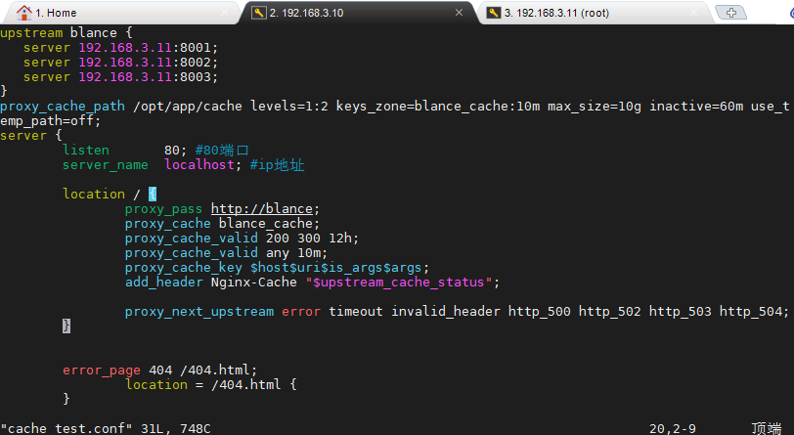Click the "cache_test.conf" status line filename
794x435 pixels.
(66, 428)
